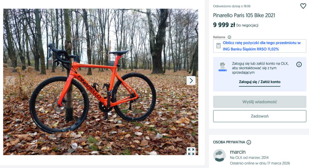
Task: Open ING loan installment calculator link
Action: (262, 46)
